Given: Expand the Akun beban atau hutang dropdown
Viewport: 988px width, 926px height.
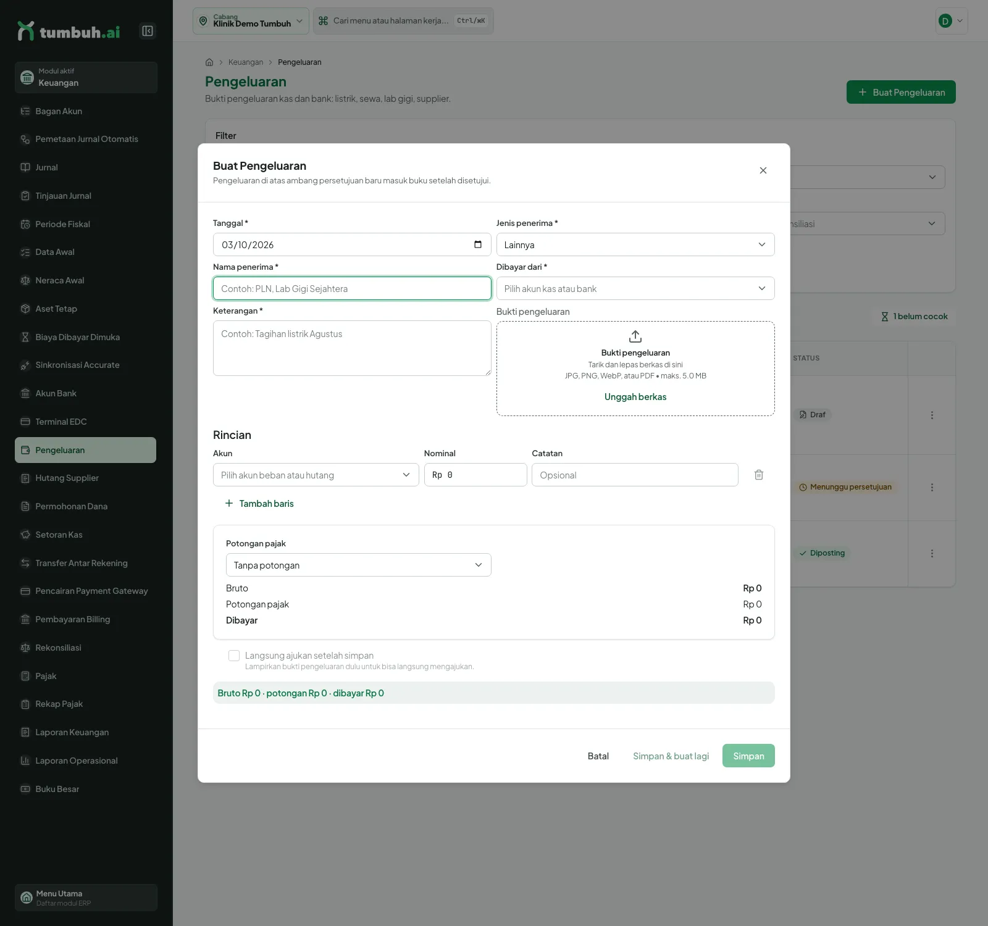Looking at the screenshot, I should 316,475.
